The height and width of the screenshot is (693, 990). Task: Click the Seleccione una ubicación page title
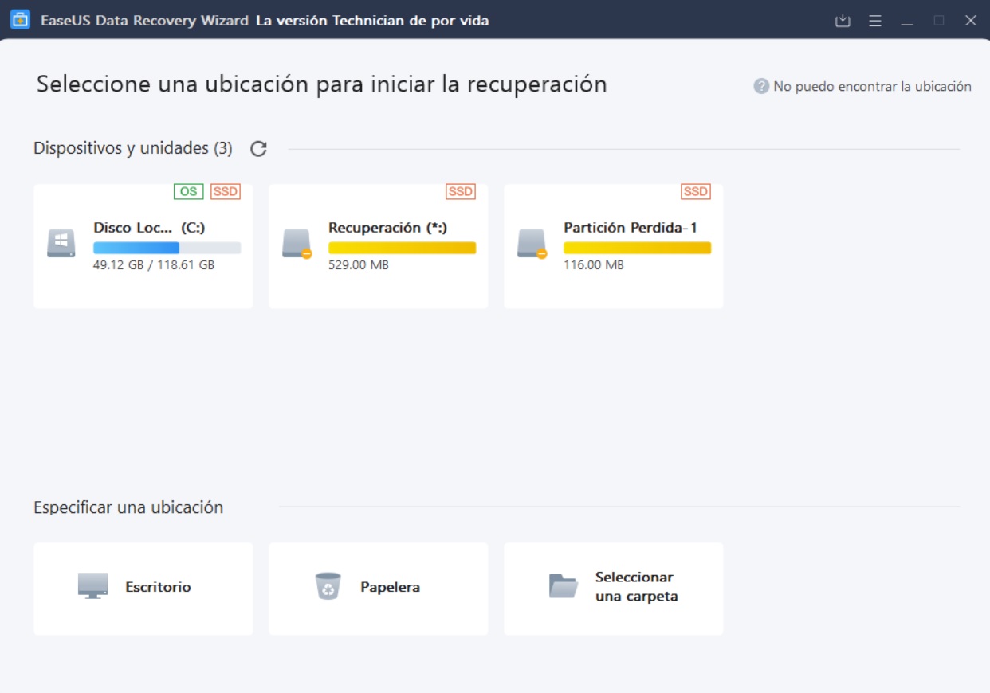pos(322,84)
